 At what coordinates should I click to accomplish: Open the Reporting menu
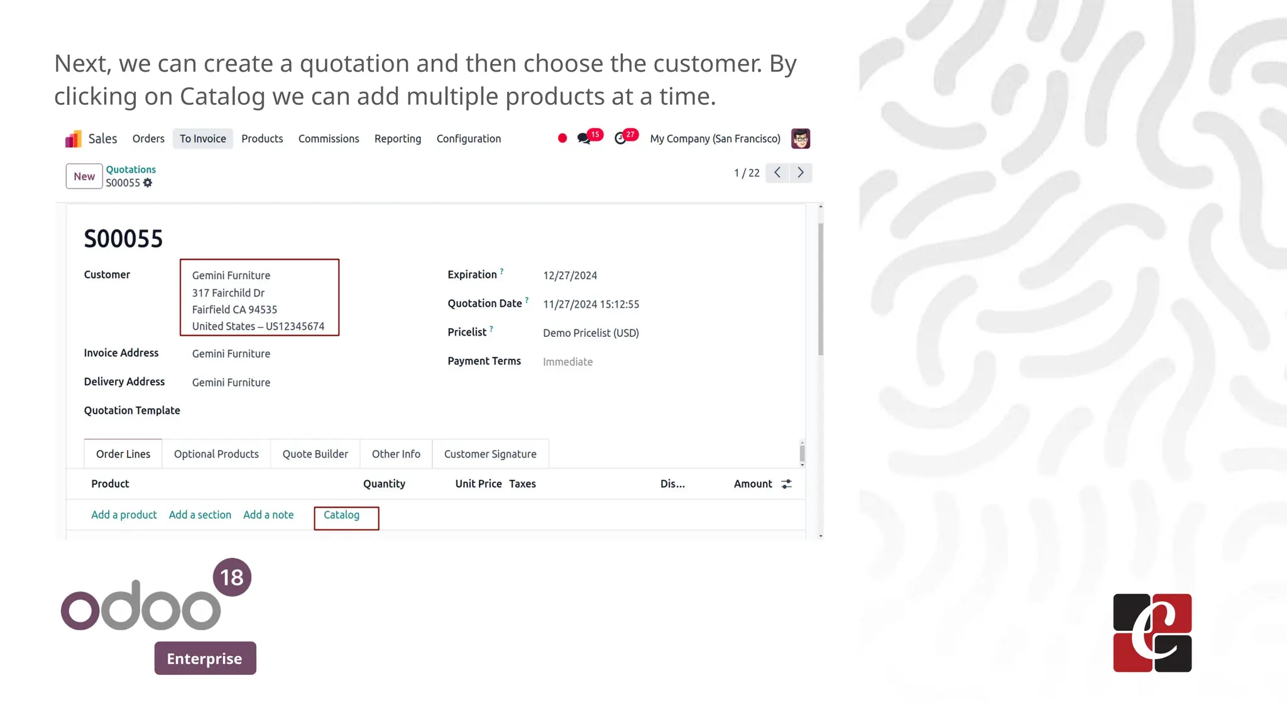398,139
